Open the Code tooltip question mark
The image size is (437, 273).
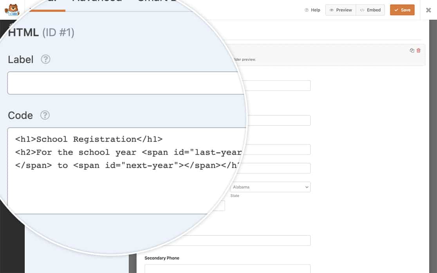point(46,115)
